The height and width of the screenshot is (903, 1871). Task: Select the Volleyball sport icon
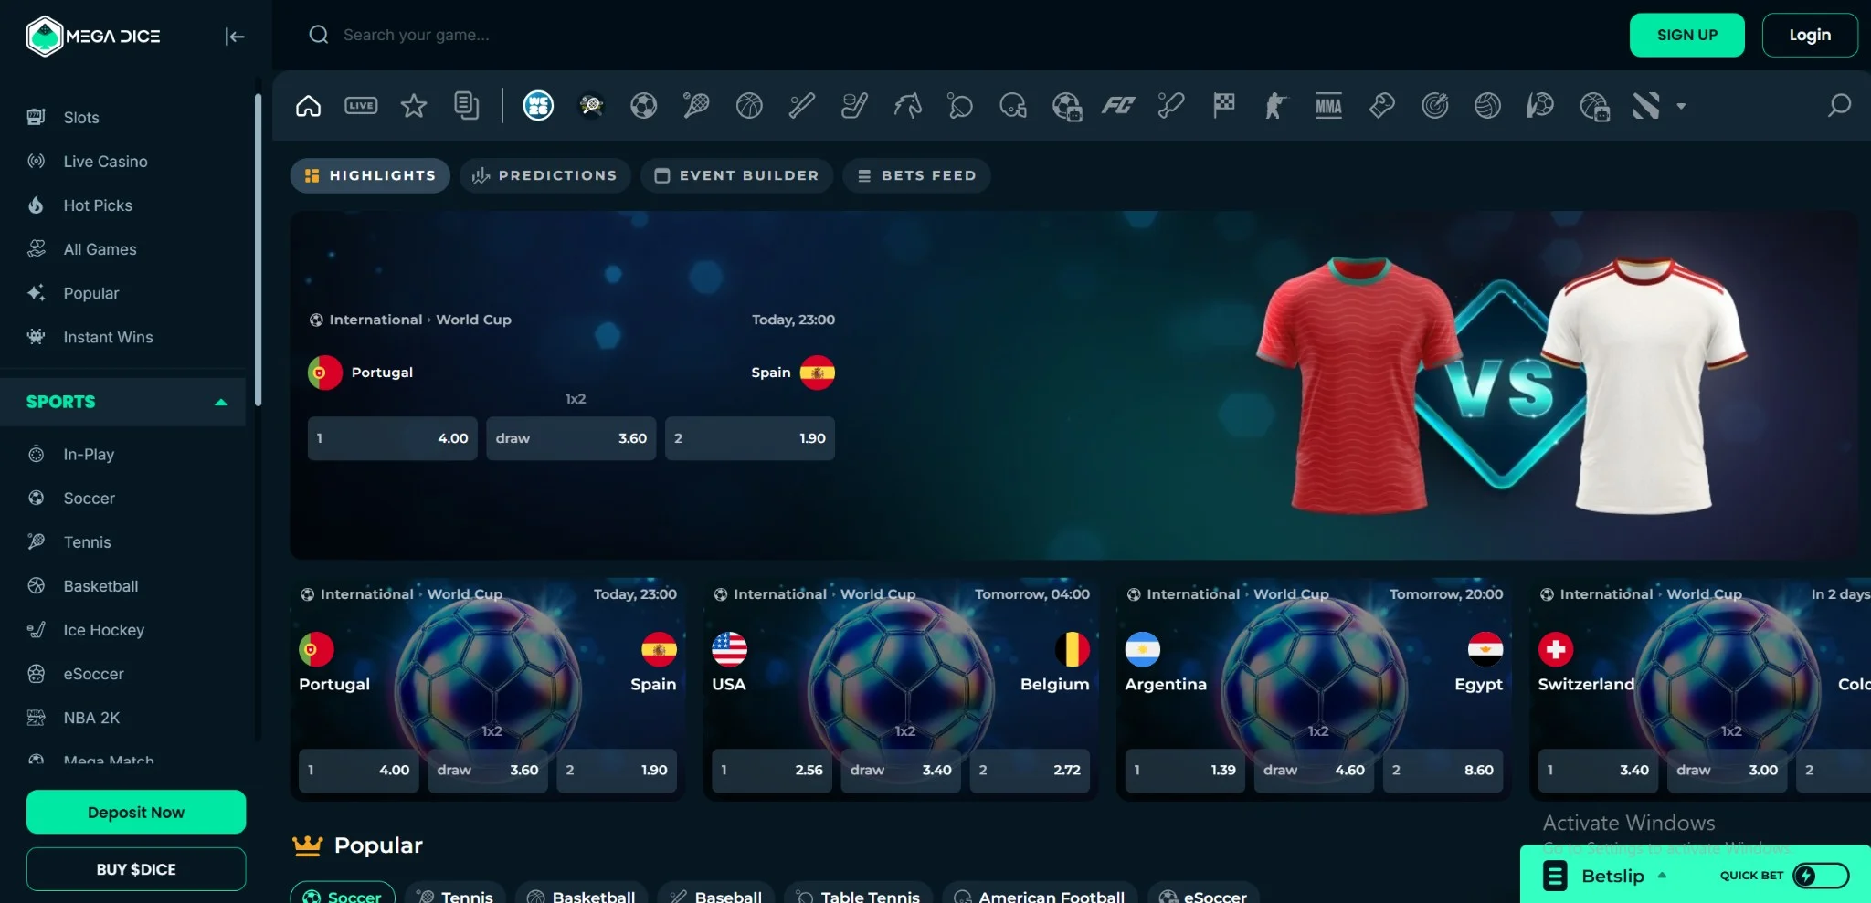click(1487, 106)
